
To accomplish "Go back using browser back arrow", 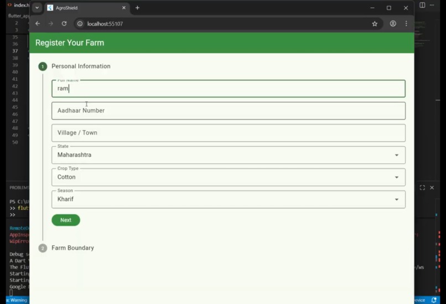I will click(x=38, y=24).
